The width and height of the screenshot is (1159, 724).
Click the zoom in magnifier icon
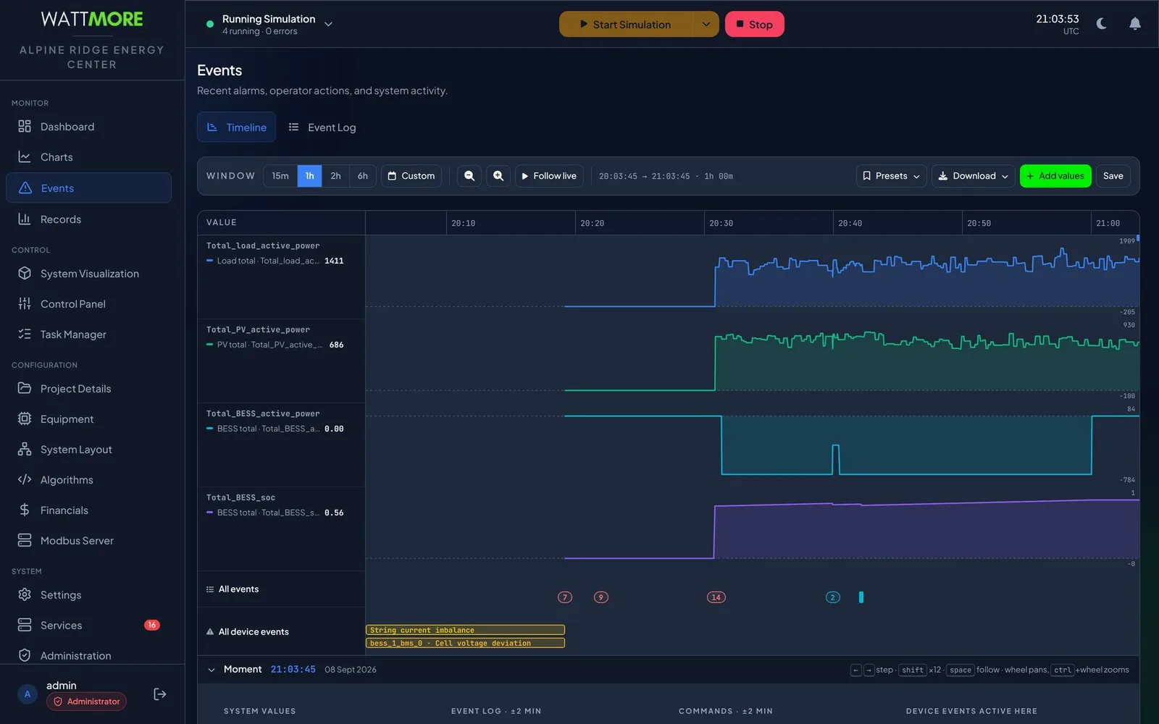point(498,176)
